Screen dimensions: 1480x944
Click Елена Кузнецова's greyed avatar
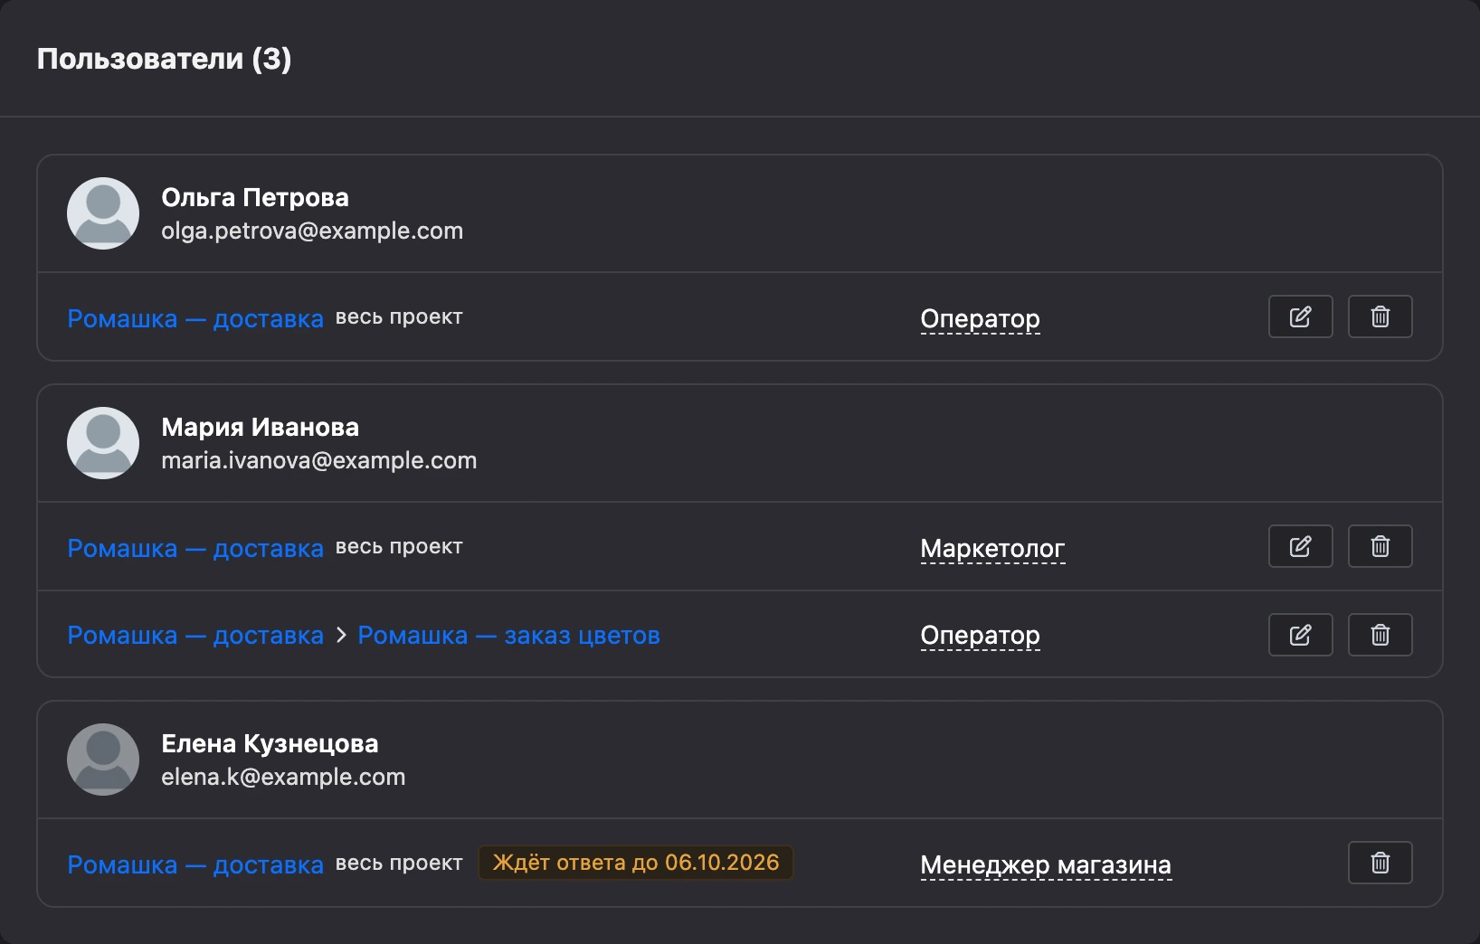(x=103, y=760)
